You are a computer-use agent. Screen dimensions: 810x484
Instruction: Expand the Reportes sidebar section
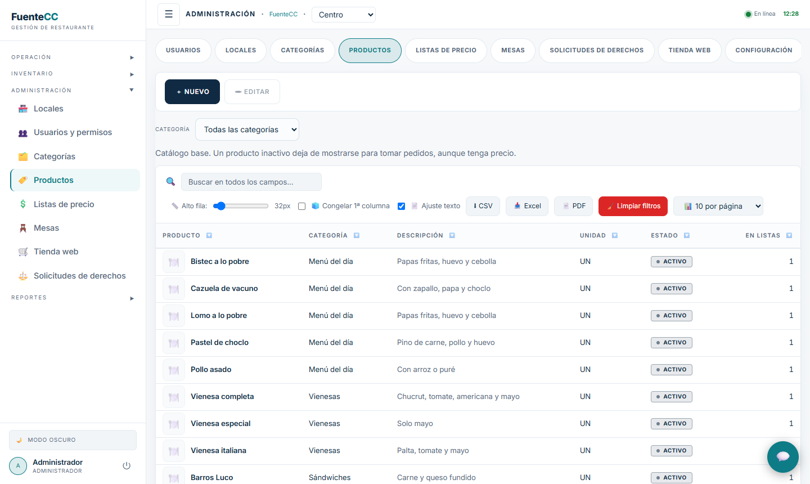click(73, 298)
